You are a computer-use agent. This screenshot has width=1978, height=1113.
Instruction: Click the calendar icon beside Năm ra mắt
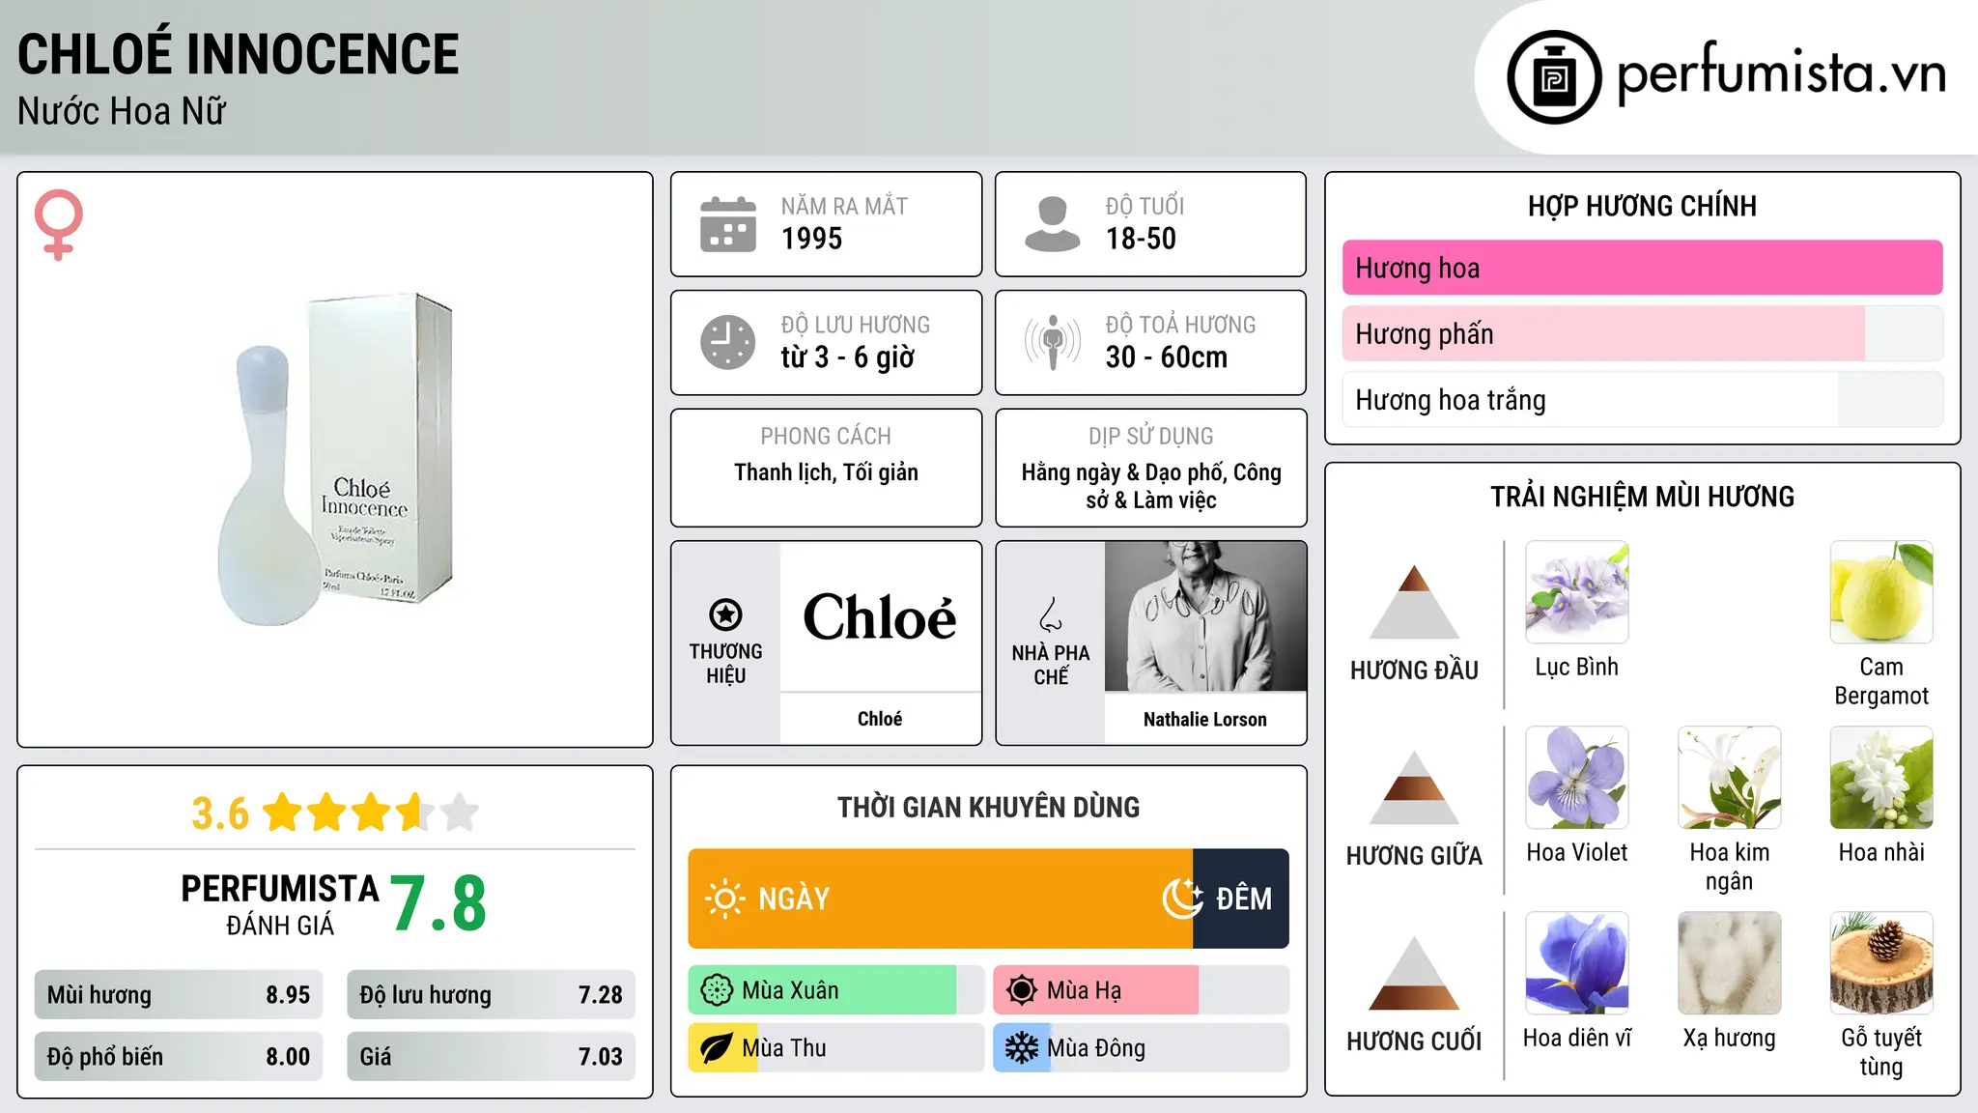727,224
